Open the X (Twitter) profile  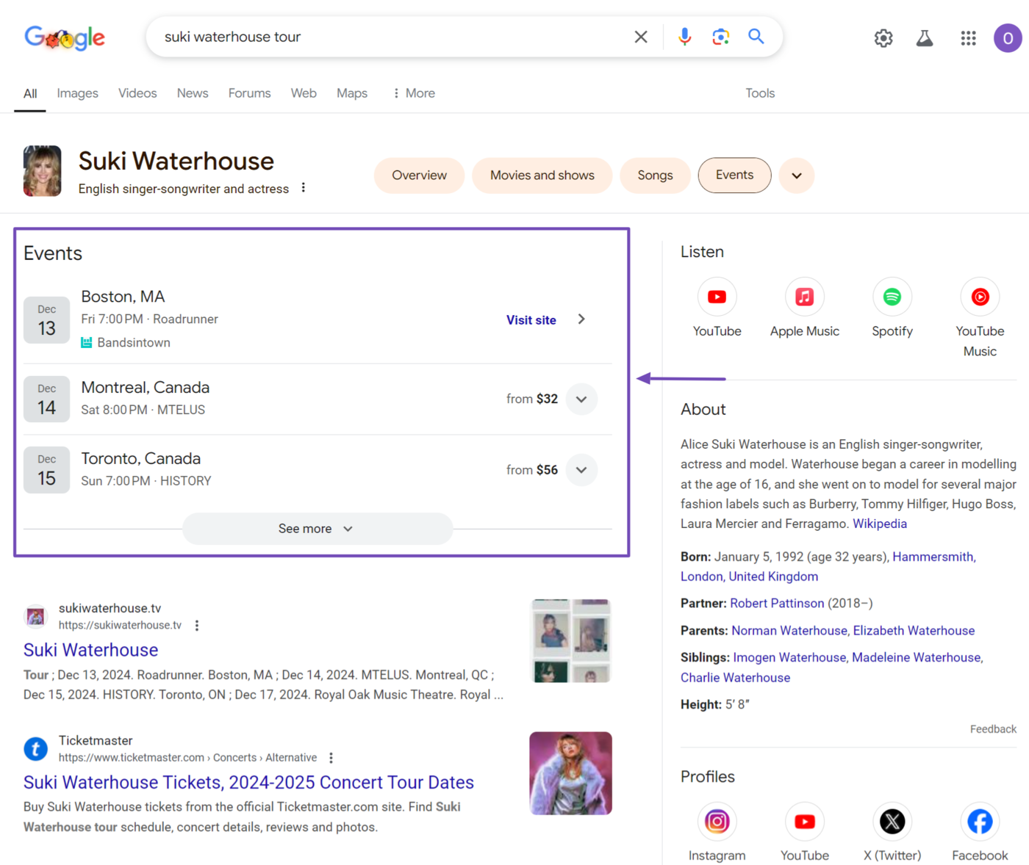892,833
